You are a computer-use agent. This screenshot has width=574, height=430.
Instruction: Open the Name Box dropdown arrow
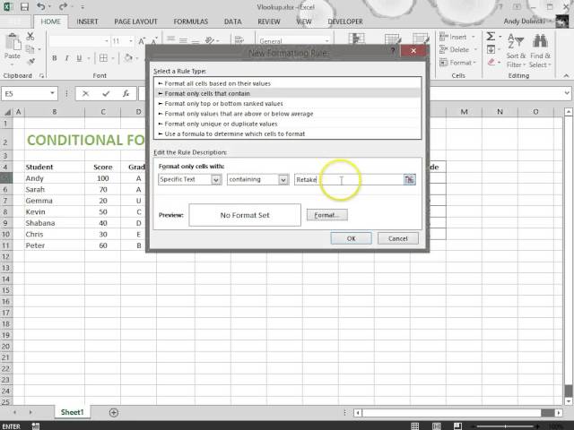pos(52,93)
